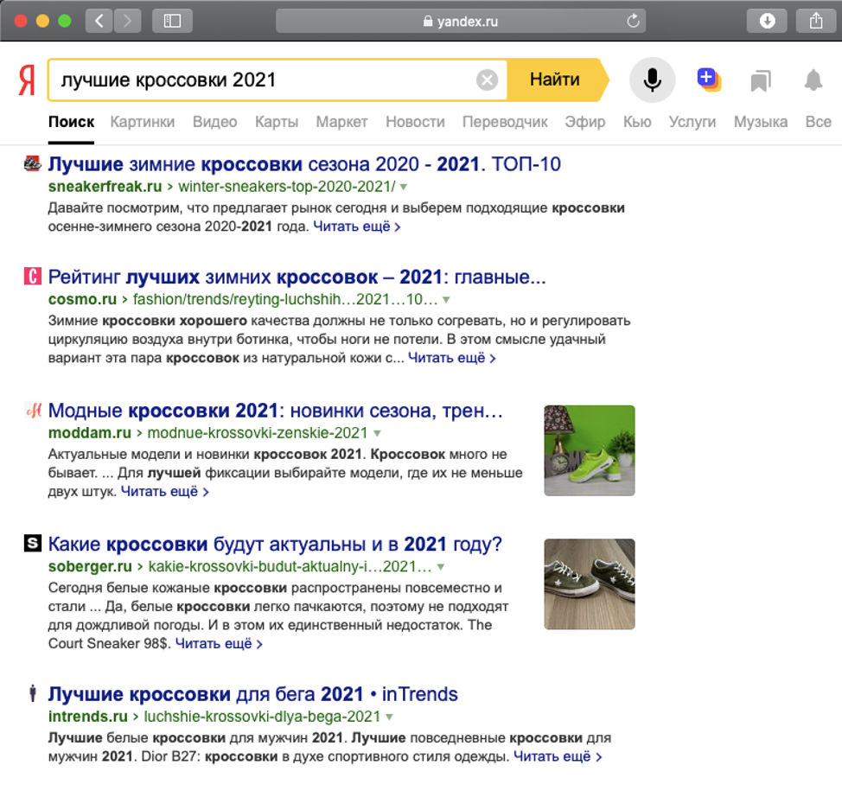Click the cosmo.ru domain link
Screen dimensions: 842x797
82,299
